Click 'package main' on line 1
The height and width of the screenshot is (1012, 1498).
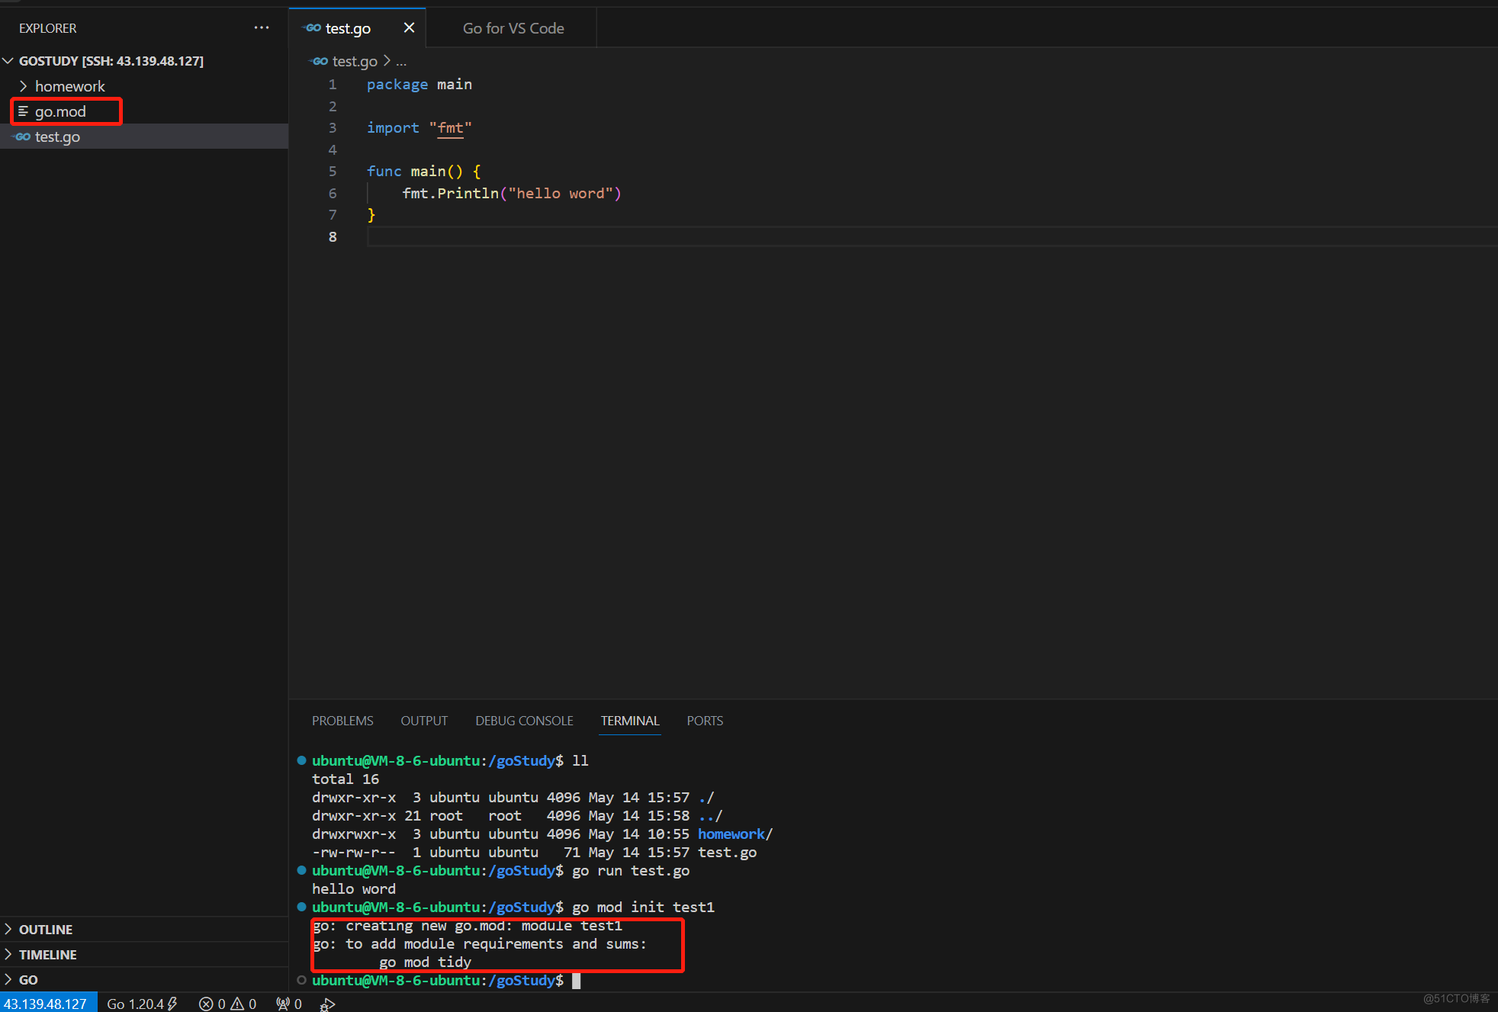(420, 84)
